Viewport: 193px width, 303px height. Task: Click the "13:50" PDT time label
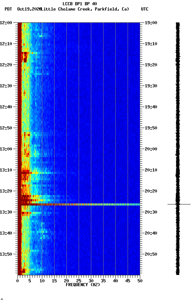(6, 255)
